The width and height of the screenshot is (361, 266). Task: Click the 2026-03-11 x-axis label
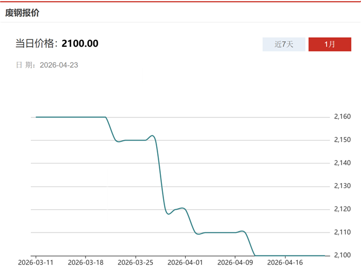35,262
